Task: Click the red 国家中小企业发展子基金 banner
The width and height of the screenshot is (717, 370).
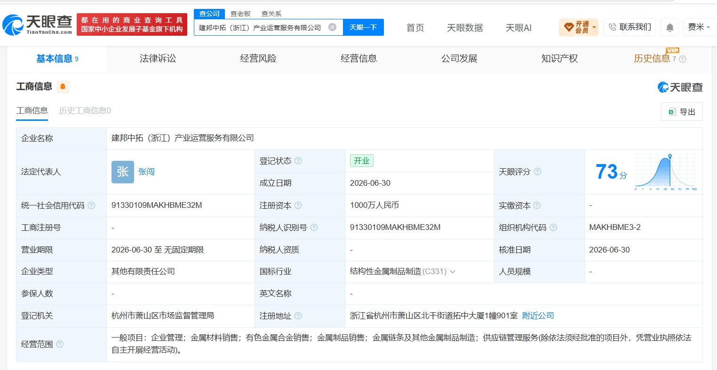Action: click(x=132, y=24)
